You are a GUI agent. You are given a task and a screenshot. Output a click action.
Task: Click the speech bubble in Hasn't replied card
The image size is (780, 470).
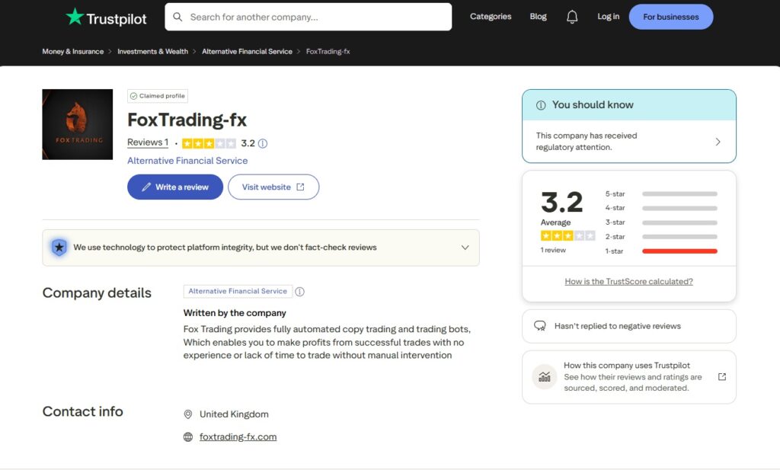pos(540,326)
